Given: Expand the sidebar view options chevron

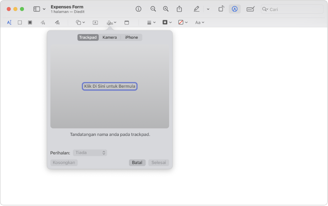Looking at the screenshot, I should point(44,9).
